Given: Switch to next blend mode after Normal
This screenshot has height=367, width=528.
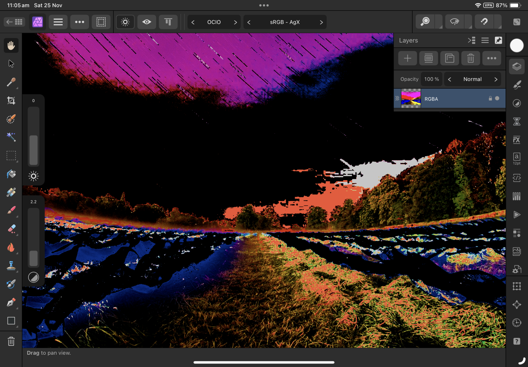Looking at the screenshot, I should coord(496,80).
